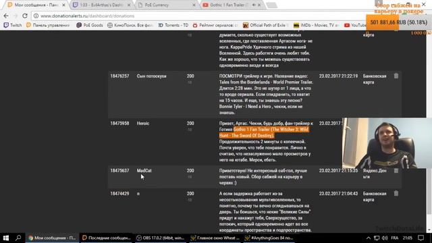
Task: Open the taskbar search icon
Action: click(18, 238)
